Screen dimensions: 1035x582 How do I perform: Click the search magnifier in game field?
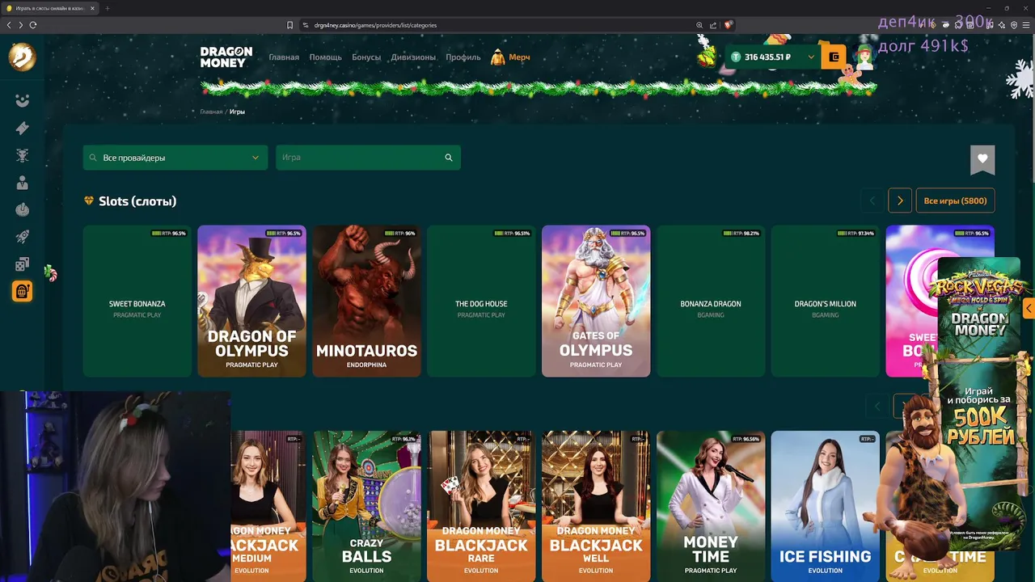click(x=449, y=158)
